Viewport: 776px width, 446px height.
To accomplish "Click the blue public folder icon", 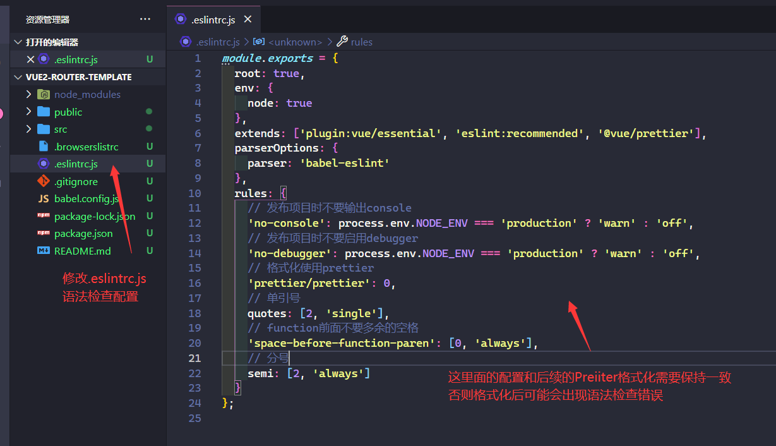I will point(44,112).
